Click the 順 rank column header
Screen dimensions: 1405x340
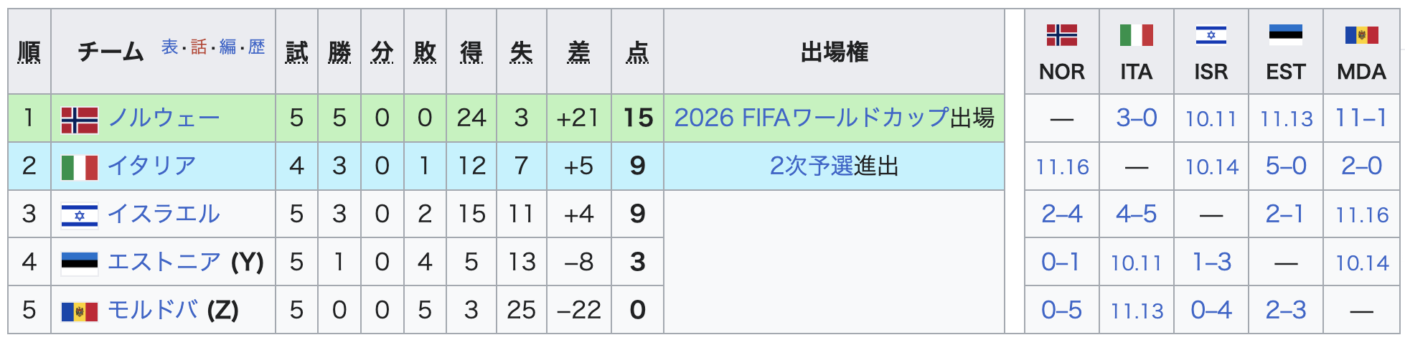click(29, 52)
